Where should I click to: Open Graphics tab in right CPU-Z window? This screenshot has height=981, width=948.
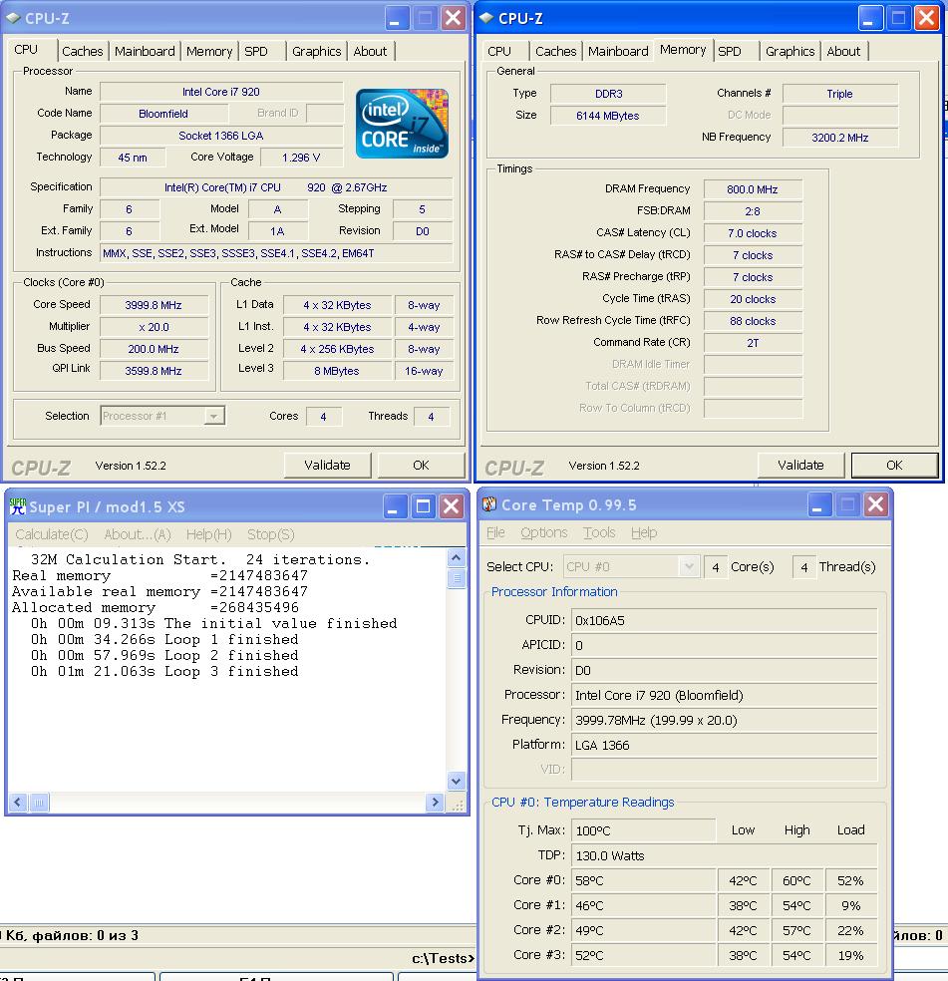pos(790,51)
